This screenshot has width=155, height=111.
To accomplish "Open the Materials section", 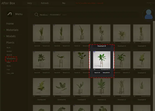I will click(x=12, y=30).
